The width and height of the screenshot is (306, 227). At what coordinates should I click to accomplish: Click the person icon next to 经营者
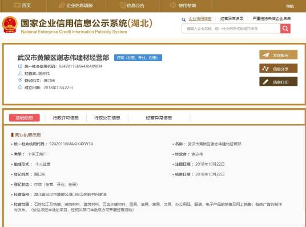pyautogui.click(x=20, y=73)
